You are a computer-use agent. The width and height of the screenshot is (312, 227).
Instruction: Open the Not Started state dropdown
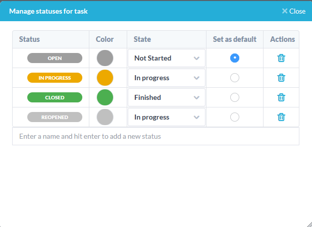pyautogui.click(x=167, y=58)
